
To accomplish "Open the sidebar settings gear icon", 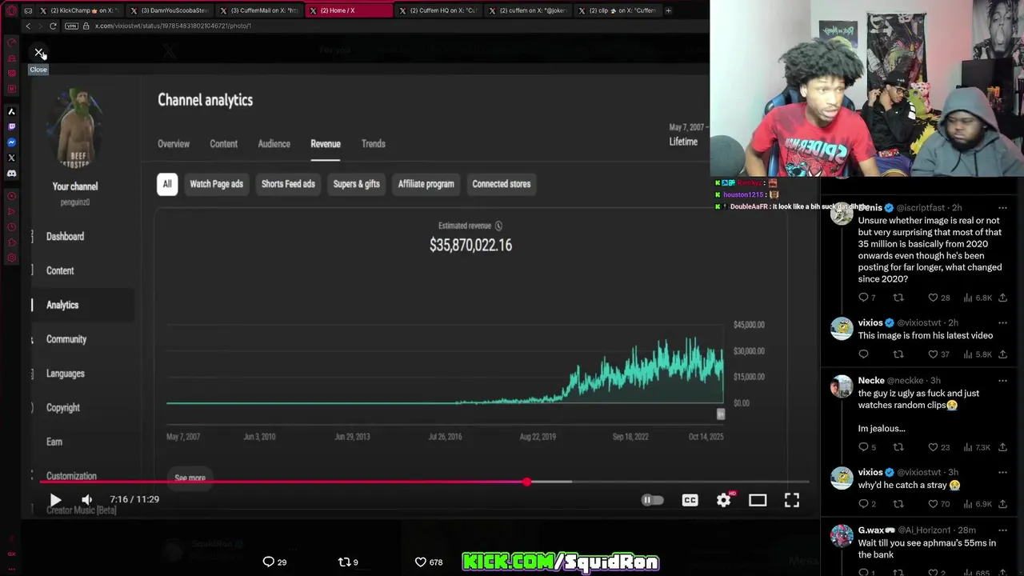I will tap(11, 258).
